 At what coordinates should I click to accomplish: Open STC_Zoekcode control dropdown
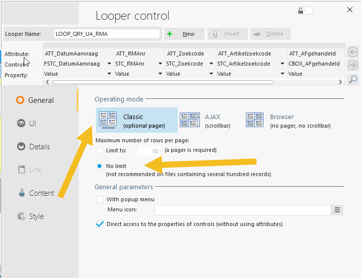[x=211, y=64]
